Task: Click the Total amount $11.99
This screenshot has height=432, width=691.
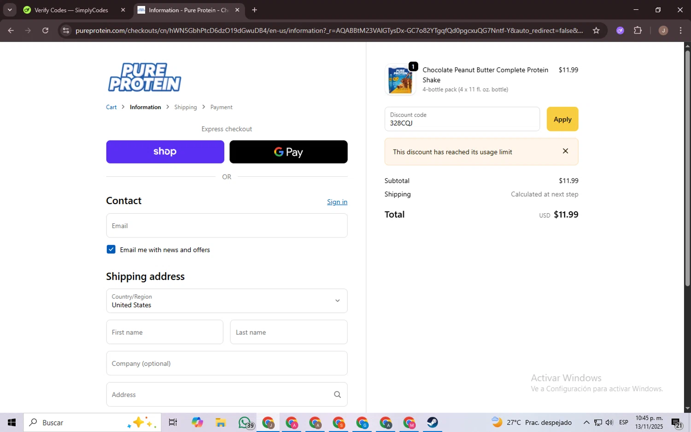Action: 566,215
